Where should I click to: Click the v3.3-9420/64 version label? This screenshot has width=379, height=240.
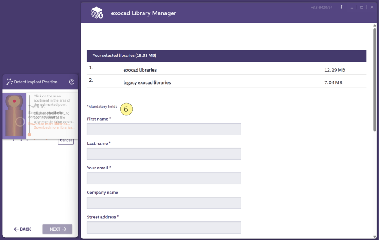[321, 8]
